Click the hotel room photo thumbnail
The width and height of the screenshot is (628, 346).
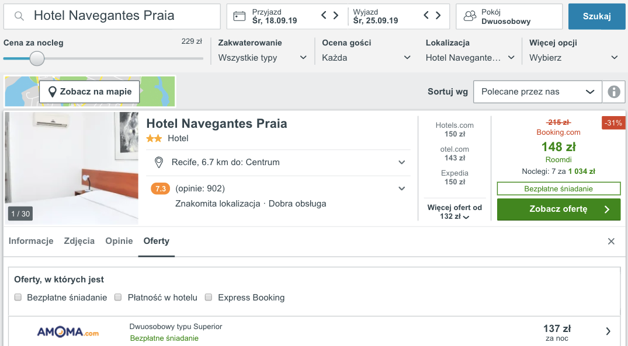pyautogui.click(x=71, y=168)
